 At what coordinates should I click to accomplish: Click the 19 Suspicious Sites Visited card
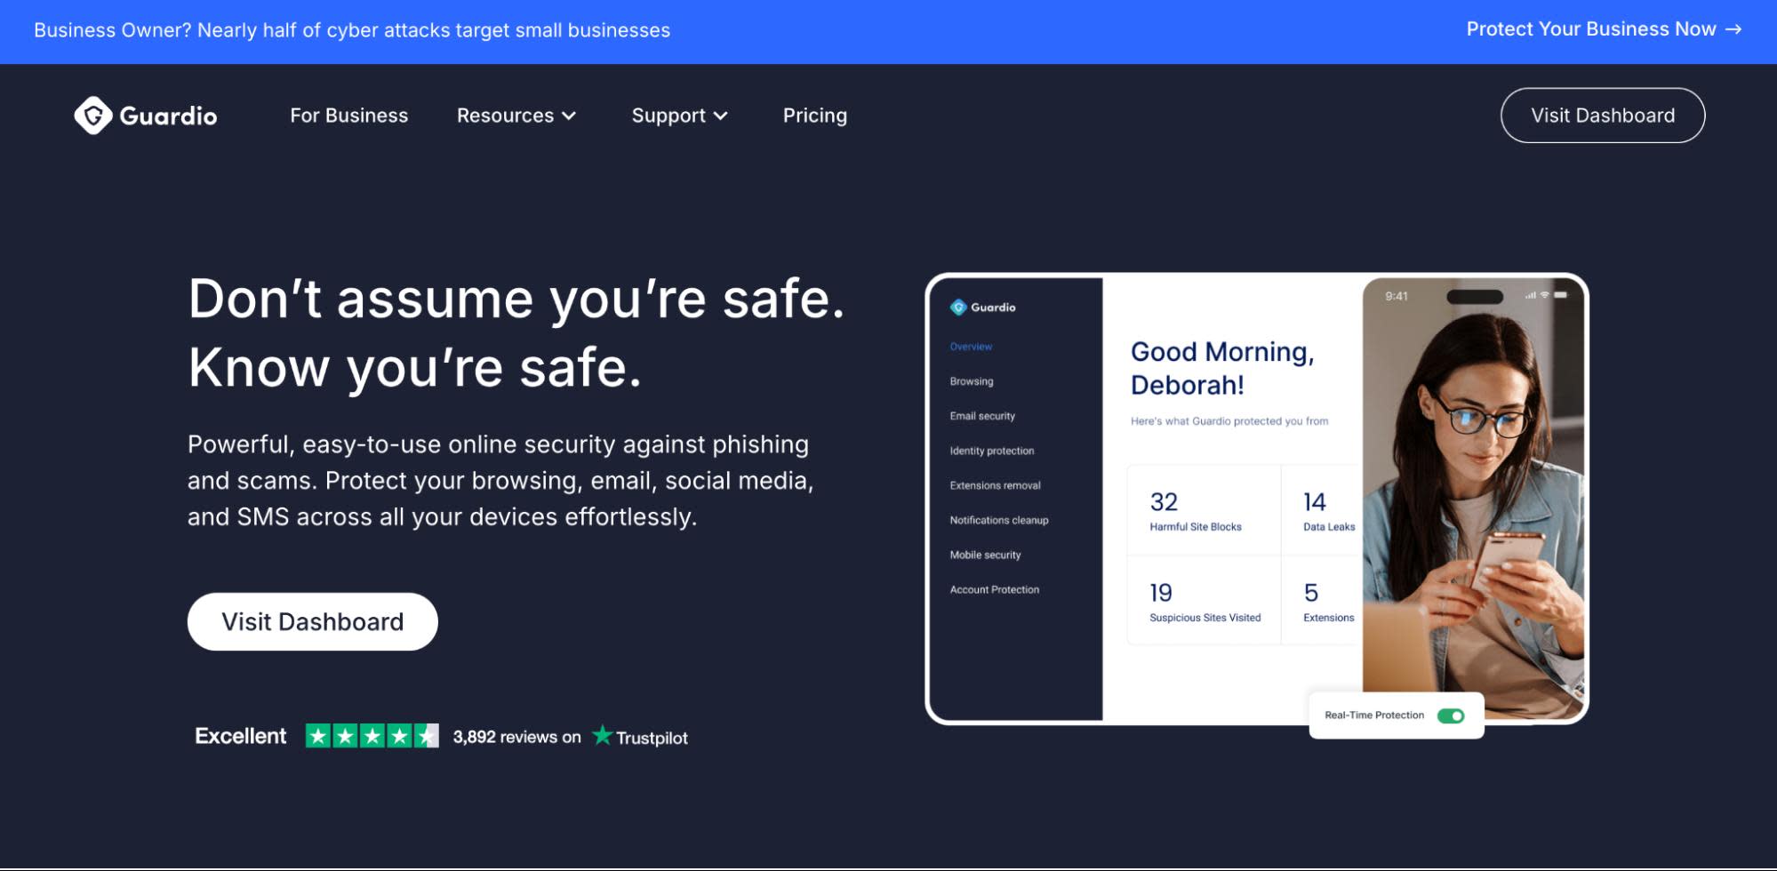point(1204,600)
